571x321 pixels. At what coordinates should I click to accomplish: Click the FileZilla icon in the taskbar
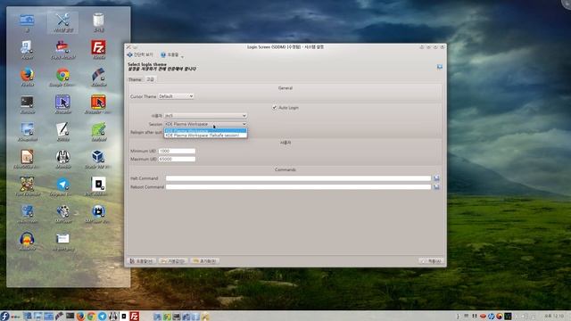(x=135, y=316)
